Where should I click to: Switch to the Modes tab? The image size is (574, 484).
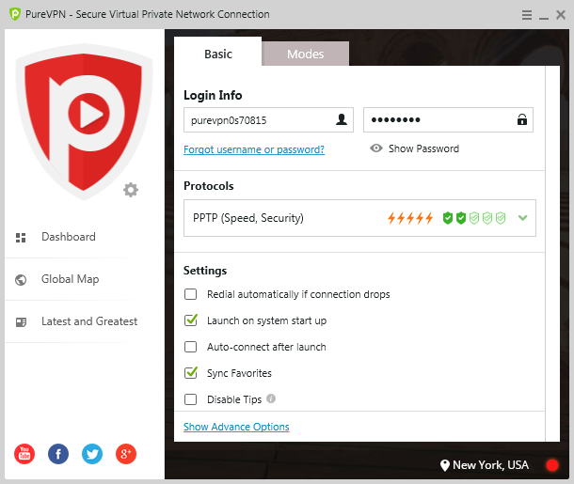[x=305, y=55]
